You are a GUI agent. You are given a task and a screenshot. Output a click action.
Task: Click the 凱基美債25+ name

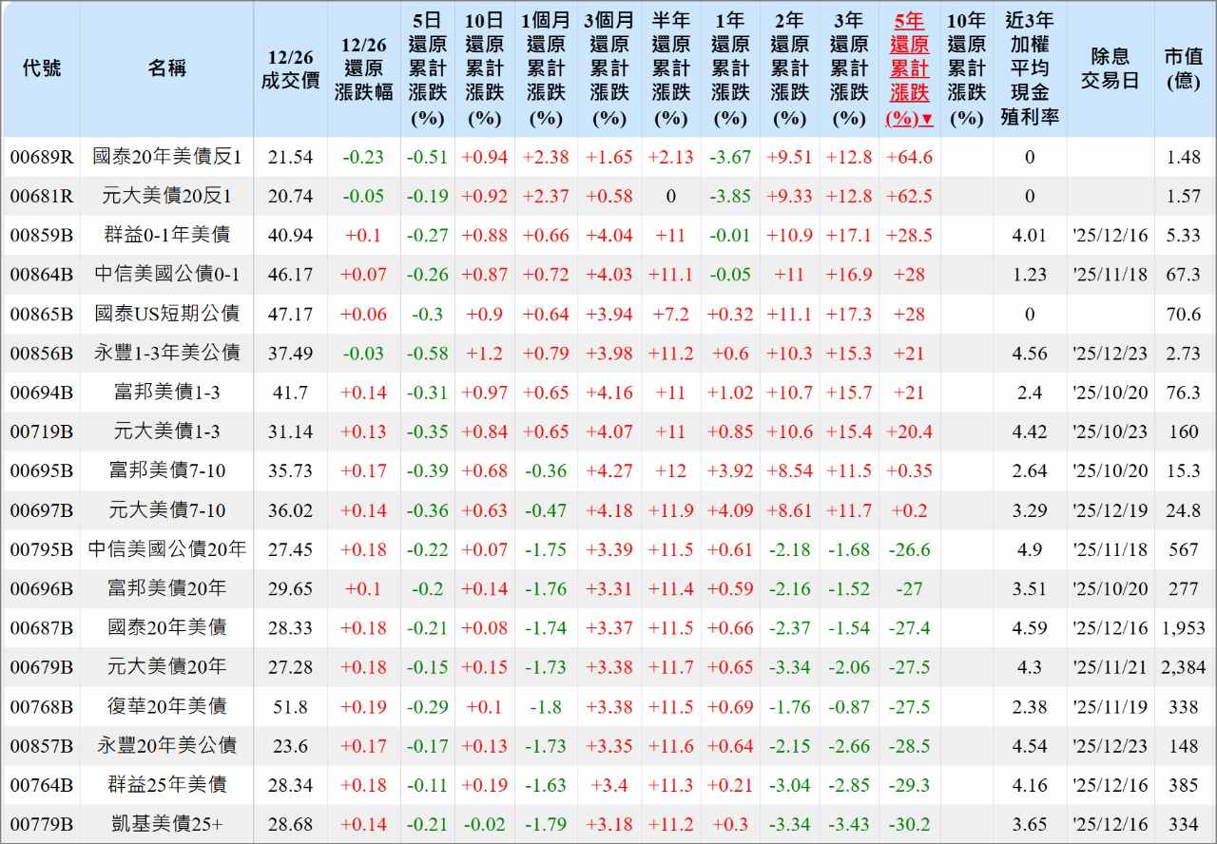(x=166, y=824)
